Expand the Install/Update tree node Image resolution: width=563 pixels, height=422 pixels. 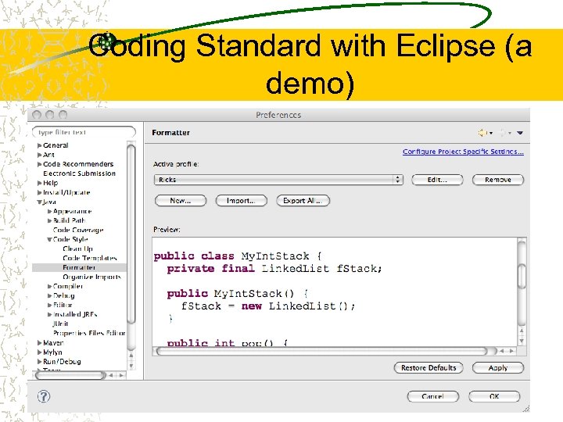pyautogui.click(x=40, y=192)
